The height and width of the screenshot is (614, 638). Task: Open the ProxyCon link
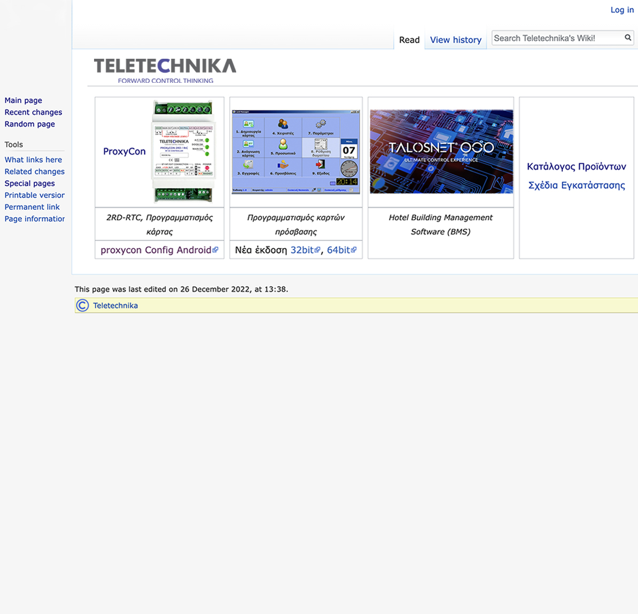[124, 152]
